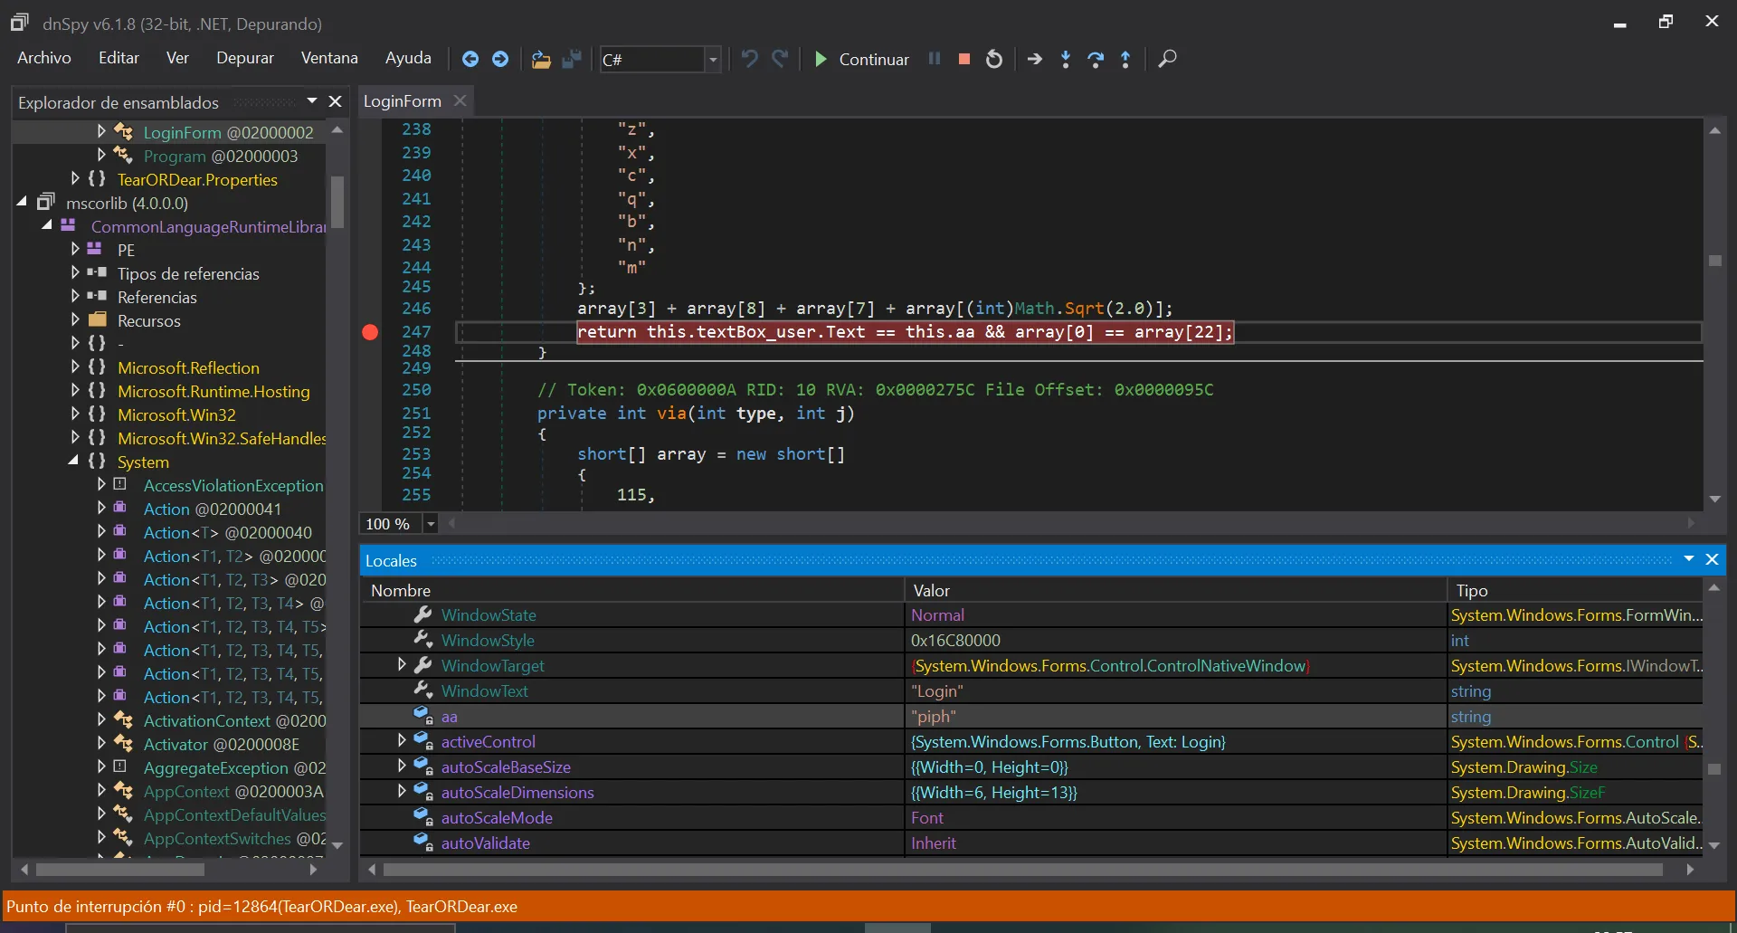Open an assembly with the folder icon
This screenshot has width=1737, height=933.
tap(541, 59)
